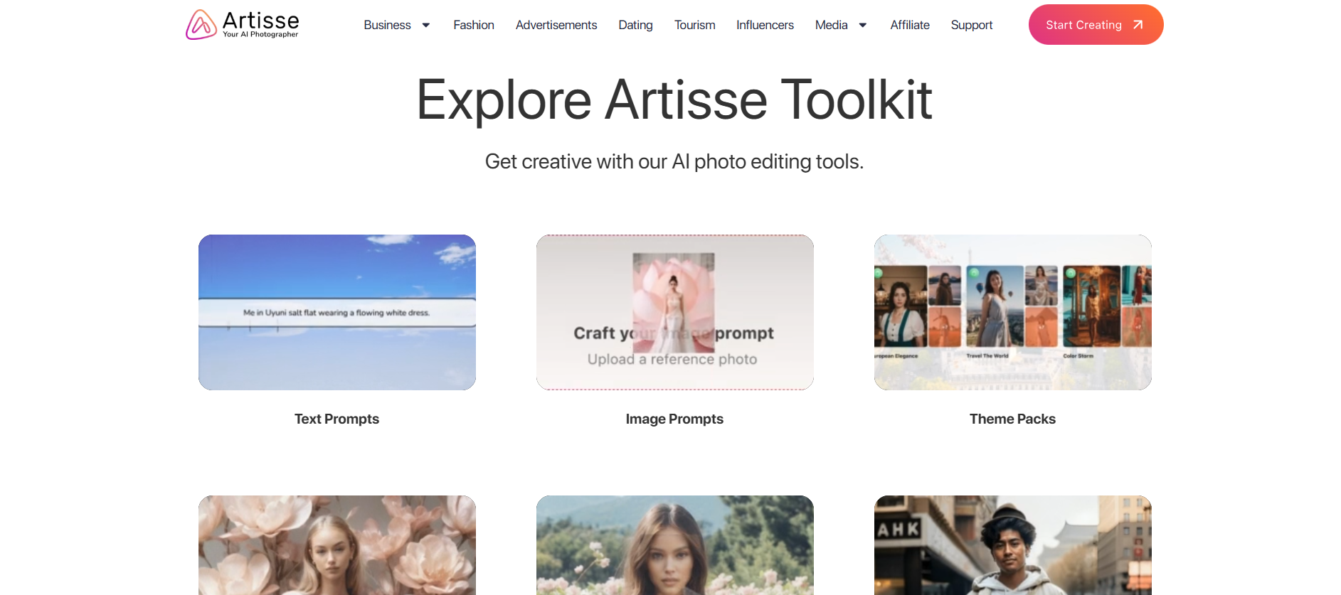Expand the Media dropdown arrow
Viewport: 1341px width, 595px height.
pyautogui.click(x=863, y=26)
